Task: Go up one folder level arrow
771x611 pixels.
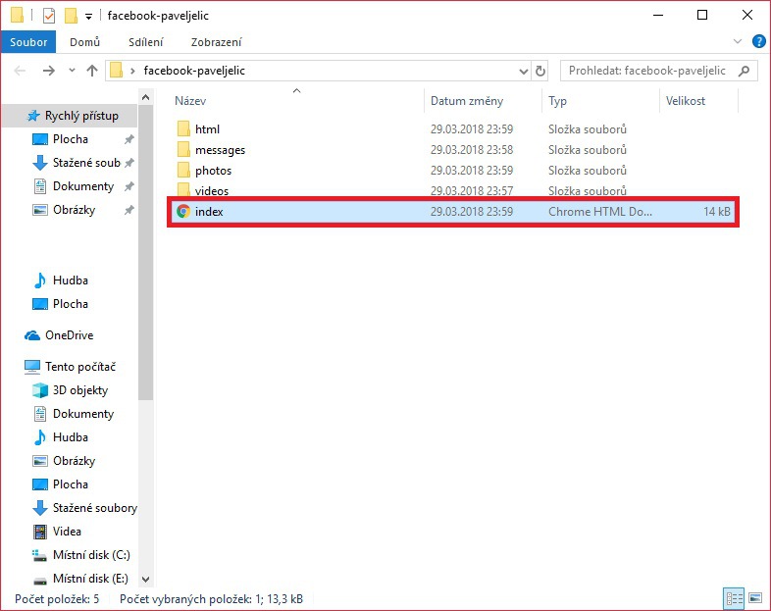Action: tap(92, 71)
